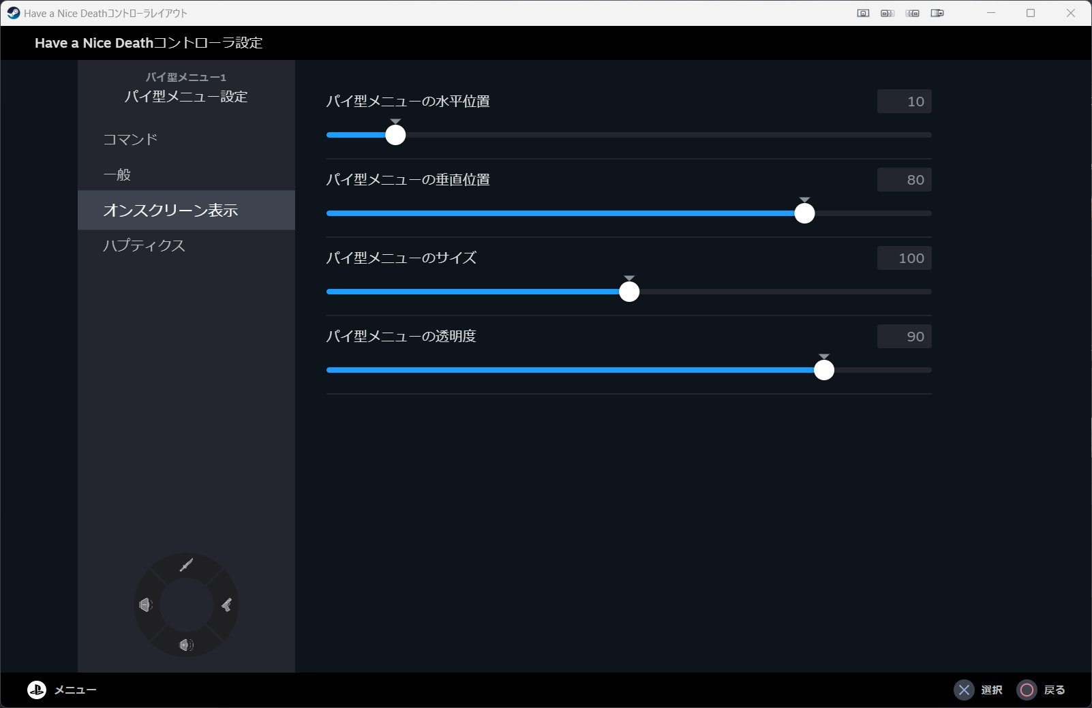This screenshot has height=708, width=1092.
Task: Click the fourth window-layout icon in the title bar
Action: pyautogui.click(x=938, y=13)
